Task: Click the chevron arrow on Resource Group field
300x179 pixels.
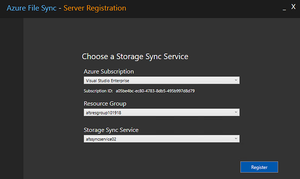Action: click(x=236, y=113)
